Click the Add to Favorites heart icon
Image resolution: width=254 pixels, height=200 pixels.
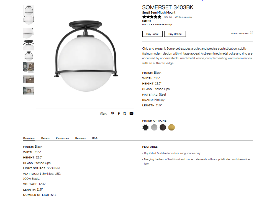(x=251, y=33)
